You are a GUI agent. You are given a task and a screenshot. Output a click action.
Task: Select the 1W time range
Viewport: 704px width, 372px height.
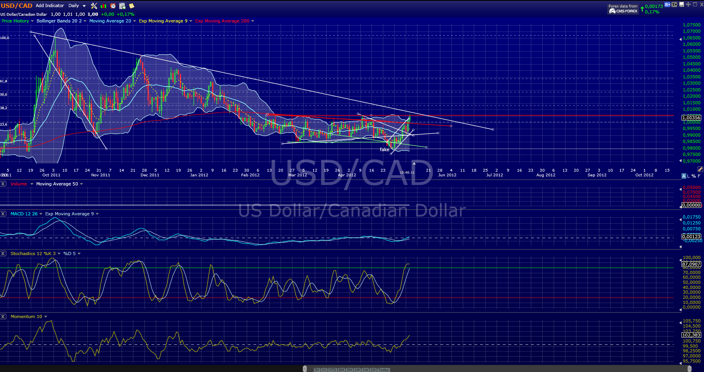365,370
